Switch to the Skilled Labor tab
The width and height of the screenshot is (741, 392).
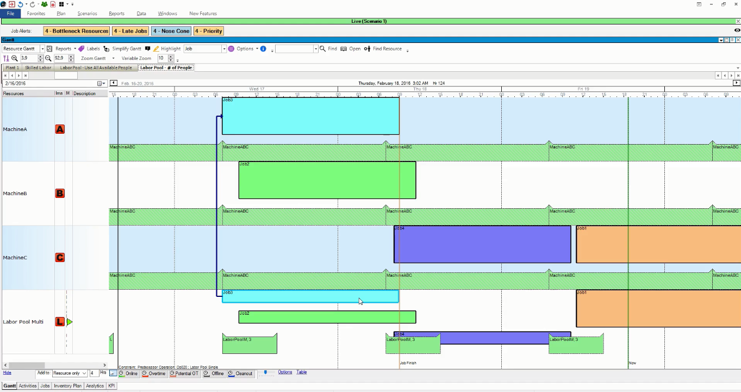click(x=38, y=68)
